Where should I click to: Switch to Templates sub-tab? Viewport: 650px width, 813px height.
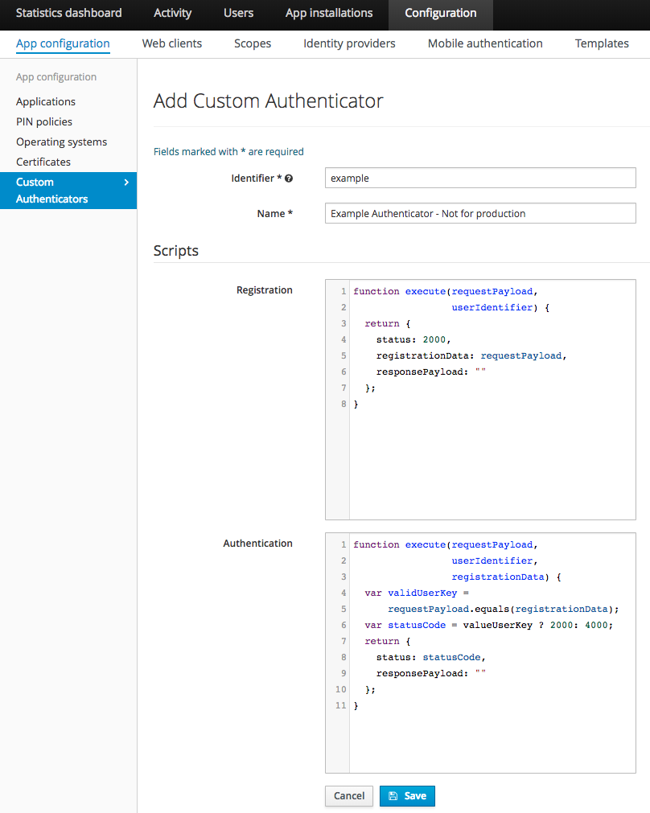[602, 43]
